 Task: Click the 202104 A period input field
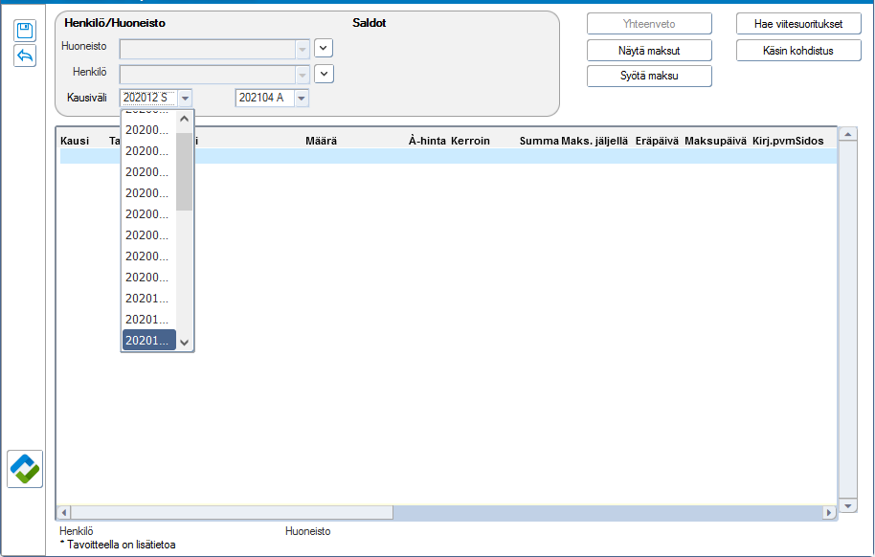(265, 99)
